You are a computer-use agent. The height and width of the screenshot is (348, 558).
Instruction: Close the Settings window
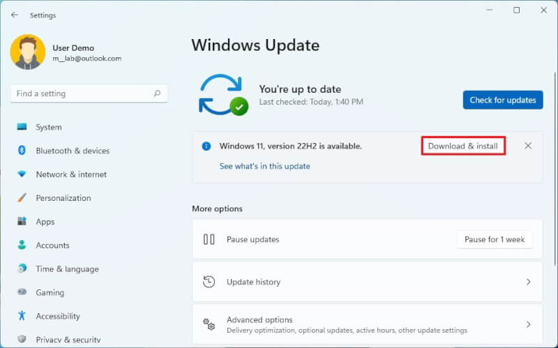(x=544, y=10)
